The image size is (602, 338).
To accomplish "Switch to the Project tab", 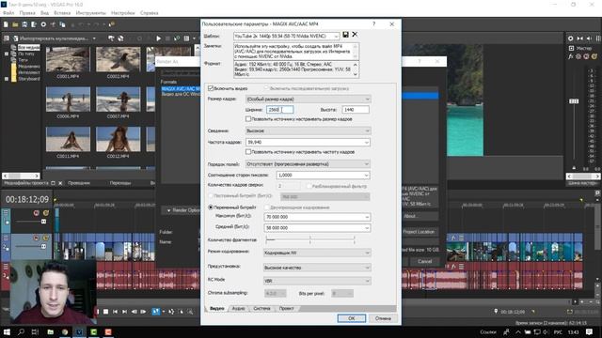I will click(x=286, y=309).
